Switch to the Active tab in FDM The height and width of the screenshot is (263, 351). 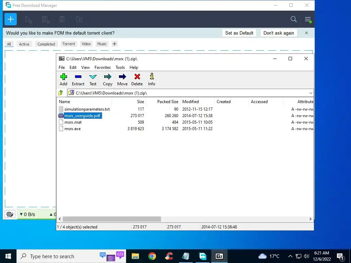pyautogui.click(x=24, y=44)
